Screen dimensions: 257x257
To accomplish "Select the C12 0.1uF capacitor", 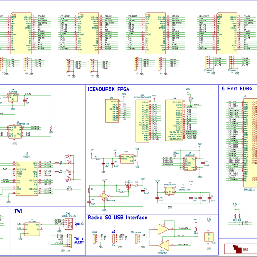I will click(89, 202).
